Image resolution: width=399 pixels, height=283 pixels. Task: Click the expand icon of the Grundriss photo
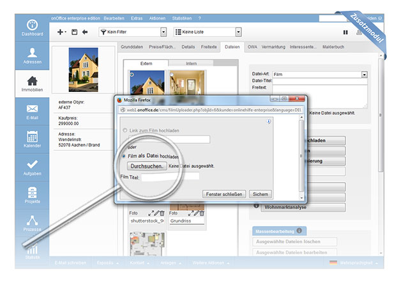(x=191, y=213)
